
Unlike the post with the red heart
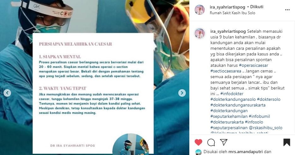pyautogui.click(x=198, y=142)
